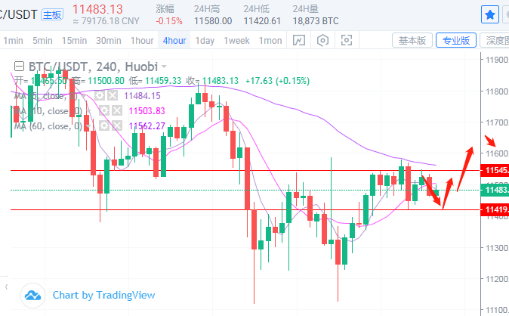
Task: Click the TradingView cloud logo
Action: click(32, 295)
